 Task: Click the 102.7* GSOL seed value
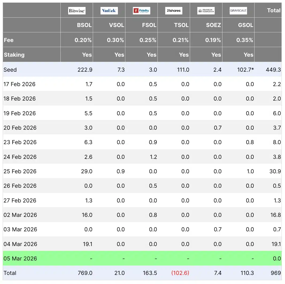click(245, 70)
